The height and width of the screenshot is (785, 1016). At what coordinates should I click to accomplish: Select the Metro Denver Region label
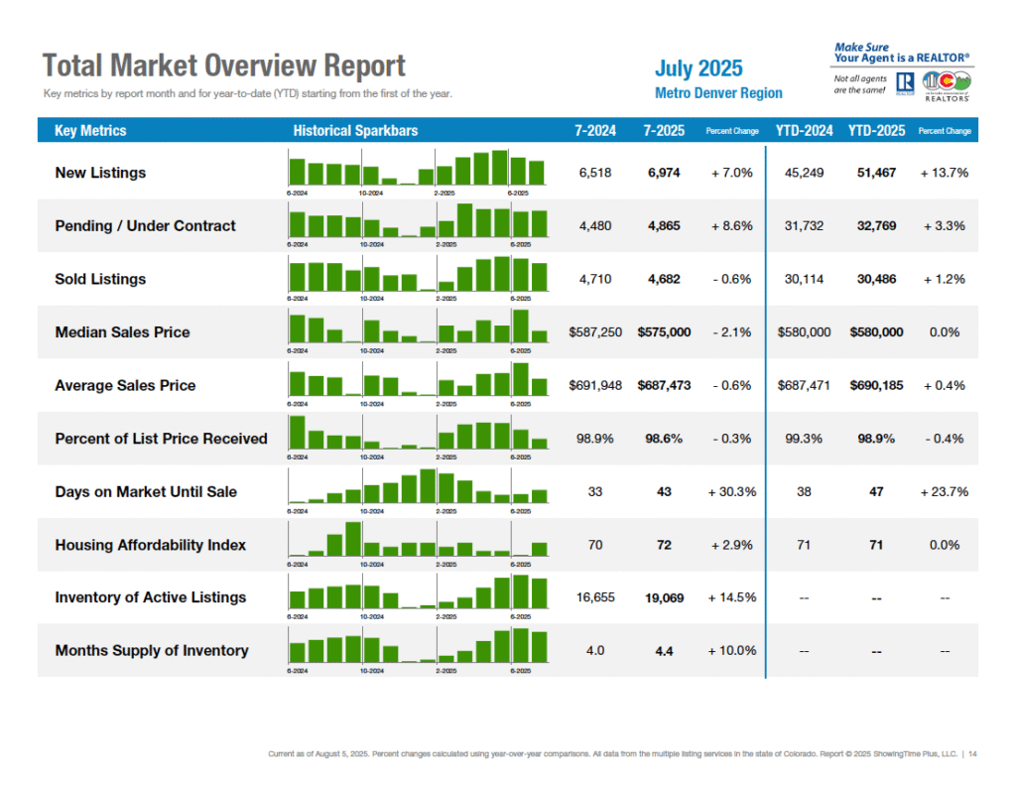[x=718, y=93]
